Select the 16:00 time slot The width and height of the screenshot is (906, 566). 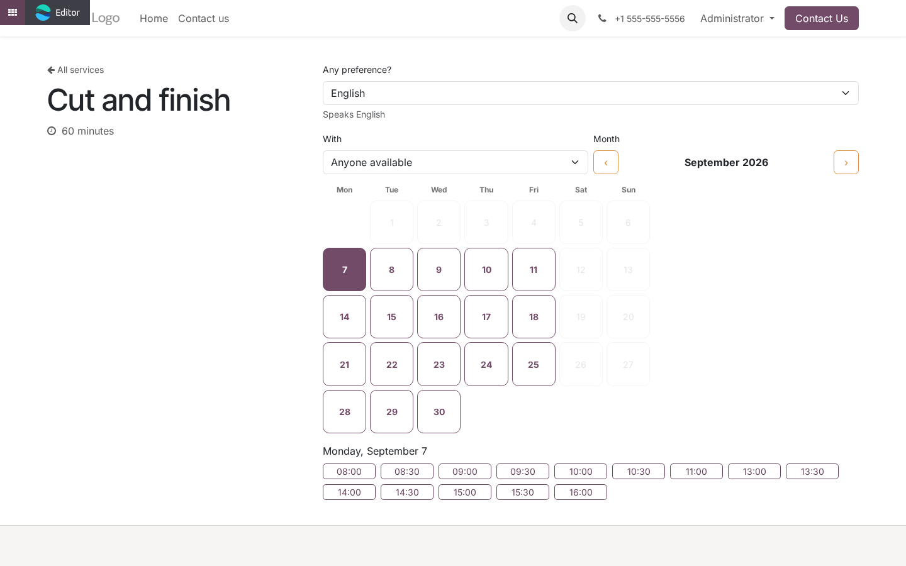coord(581,492)
